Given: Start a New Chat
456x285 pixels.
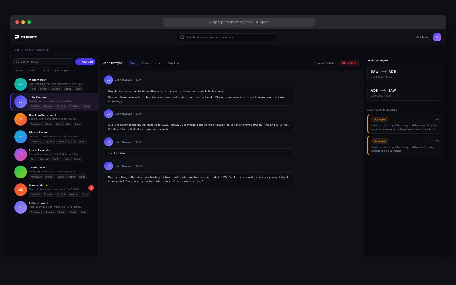Looking at the screenshot, I should (85, 62).
